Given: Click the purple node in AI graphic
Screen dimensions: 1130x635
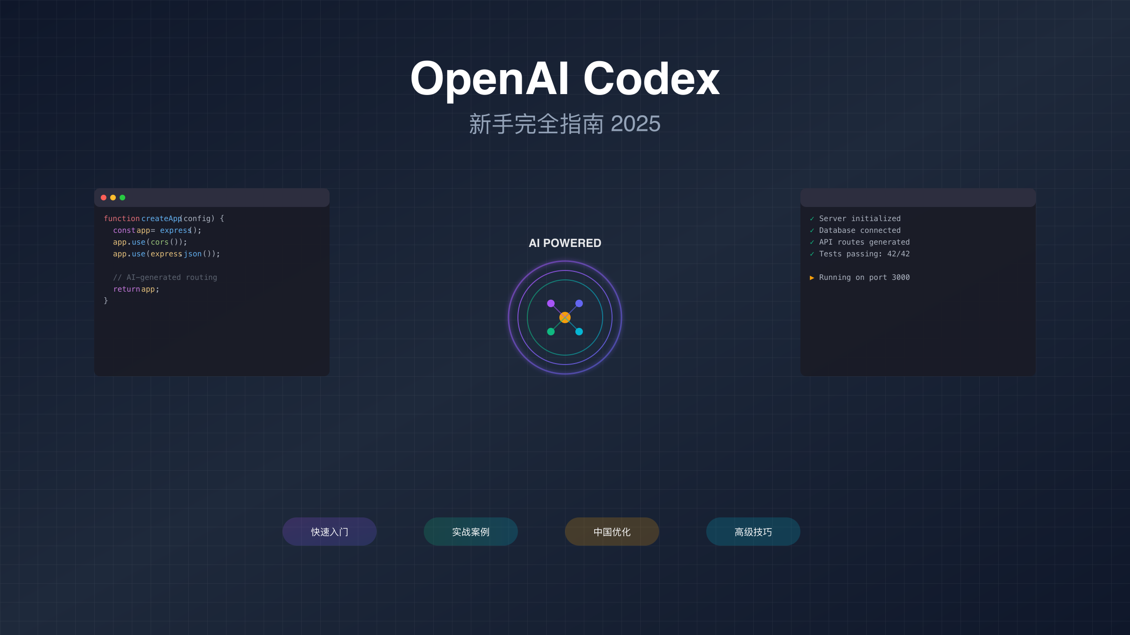Looking at the screenshot, I should 551,303.
